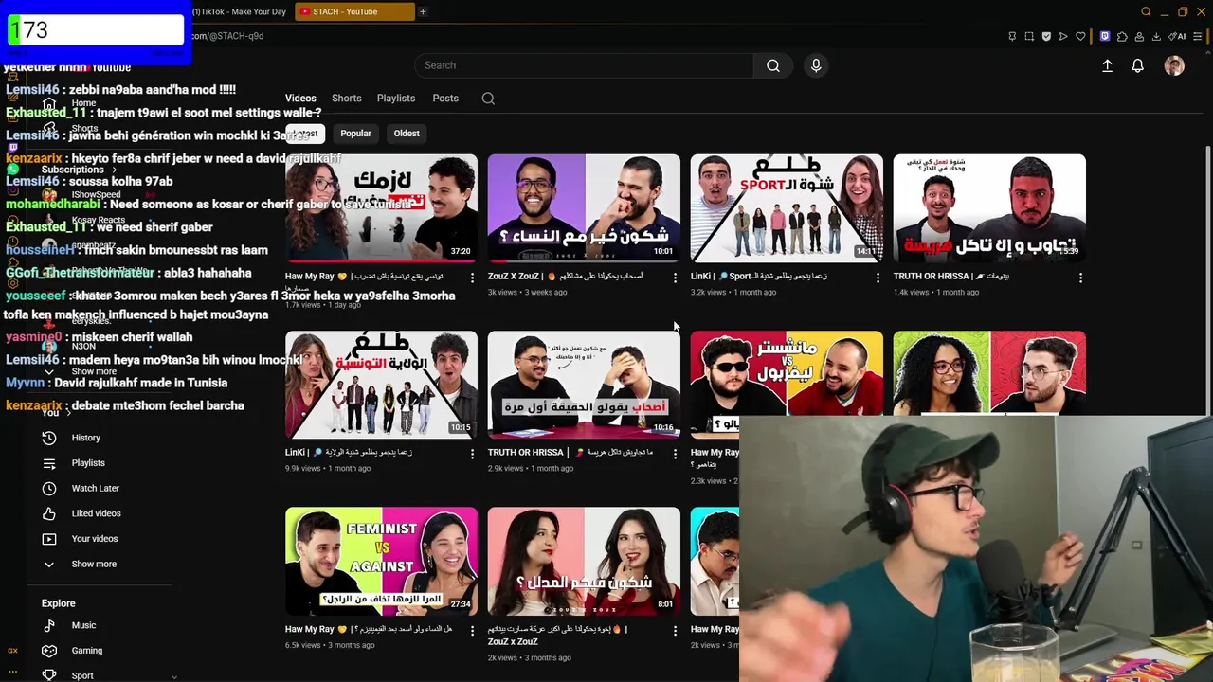
Task: Select the Oldest sort chip
Action: [x=407, y=134]
